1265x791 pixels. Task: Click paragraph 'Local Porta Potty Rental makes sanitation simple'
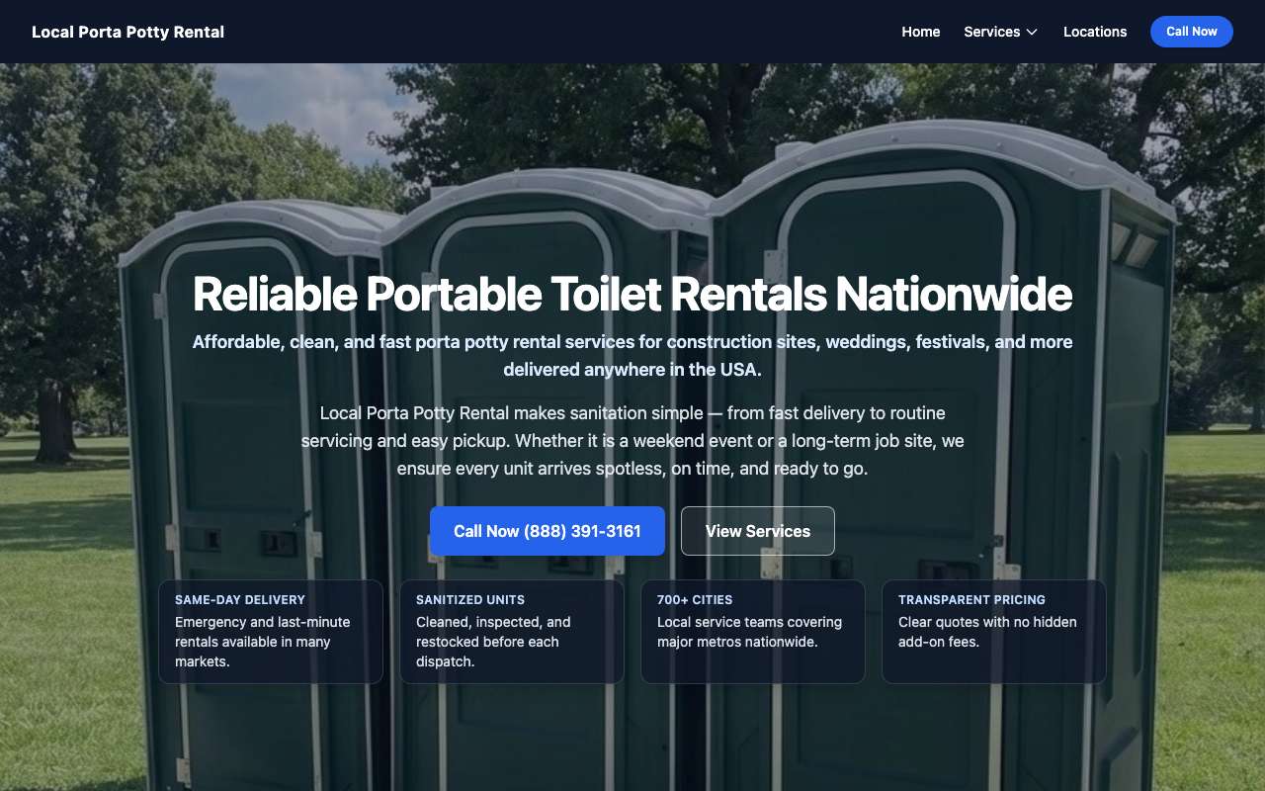tap(632, 441)
